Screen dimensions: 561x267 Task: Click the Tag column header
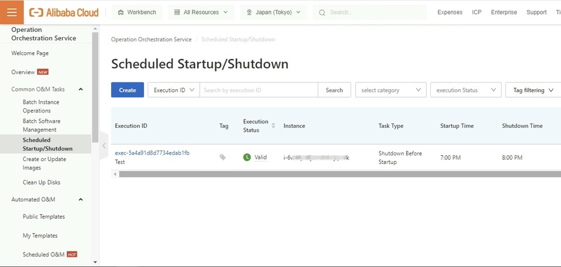(224, 126)
